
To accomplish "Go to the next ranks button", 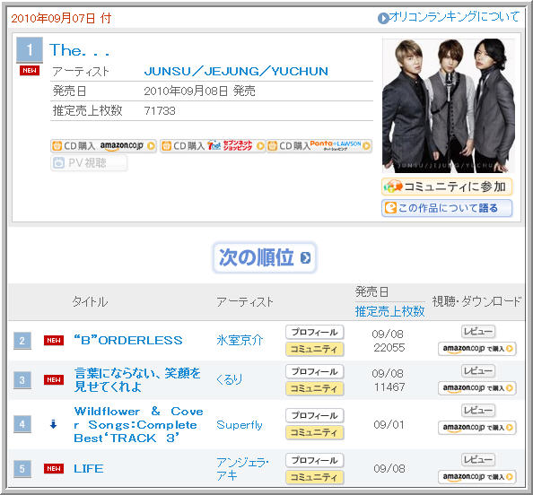I will tap(265, 257).
